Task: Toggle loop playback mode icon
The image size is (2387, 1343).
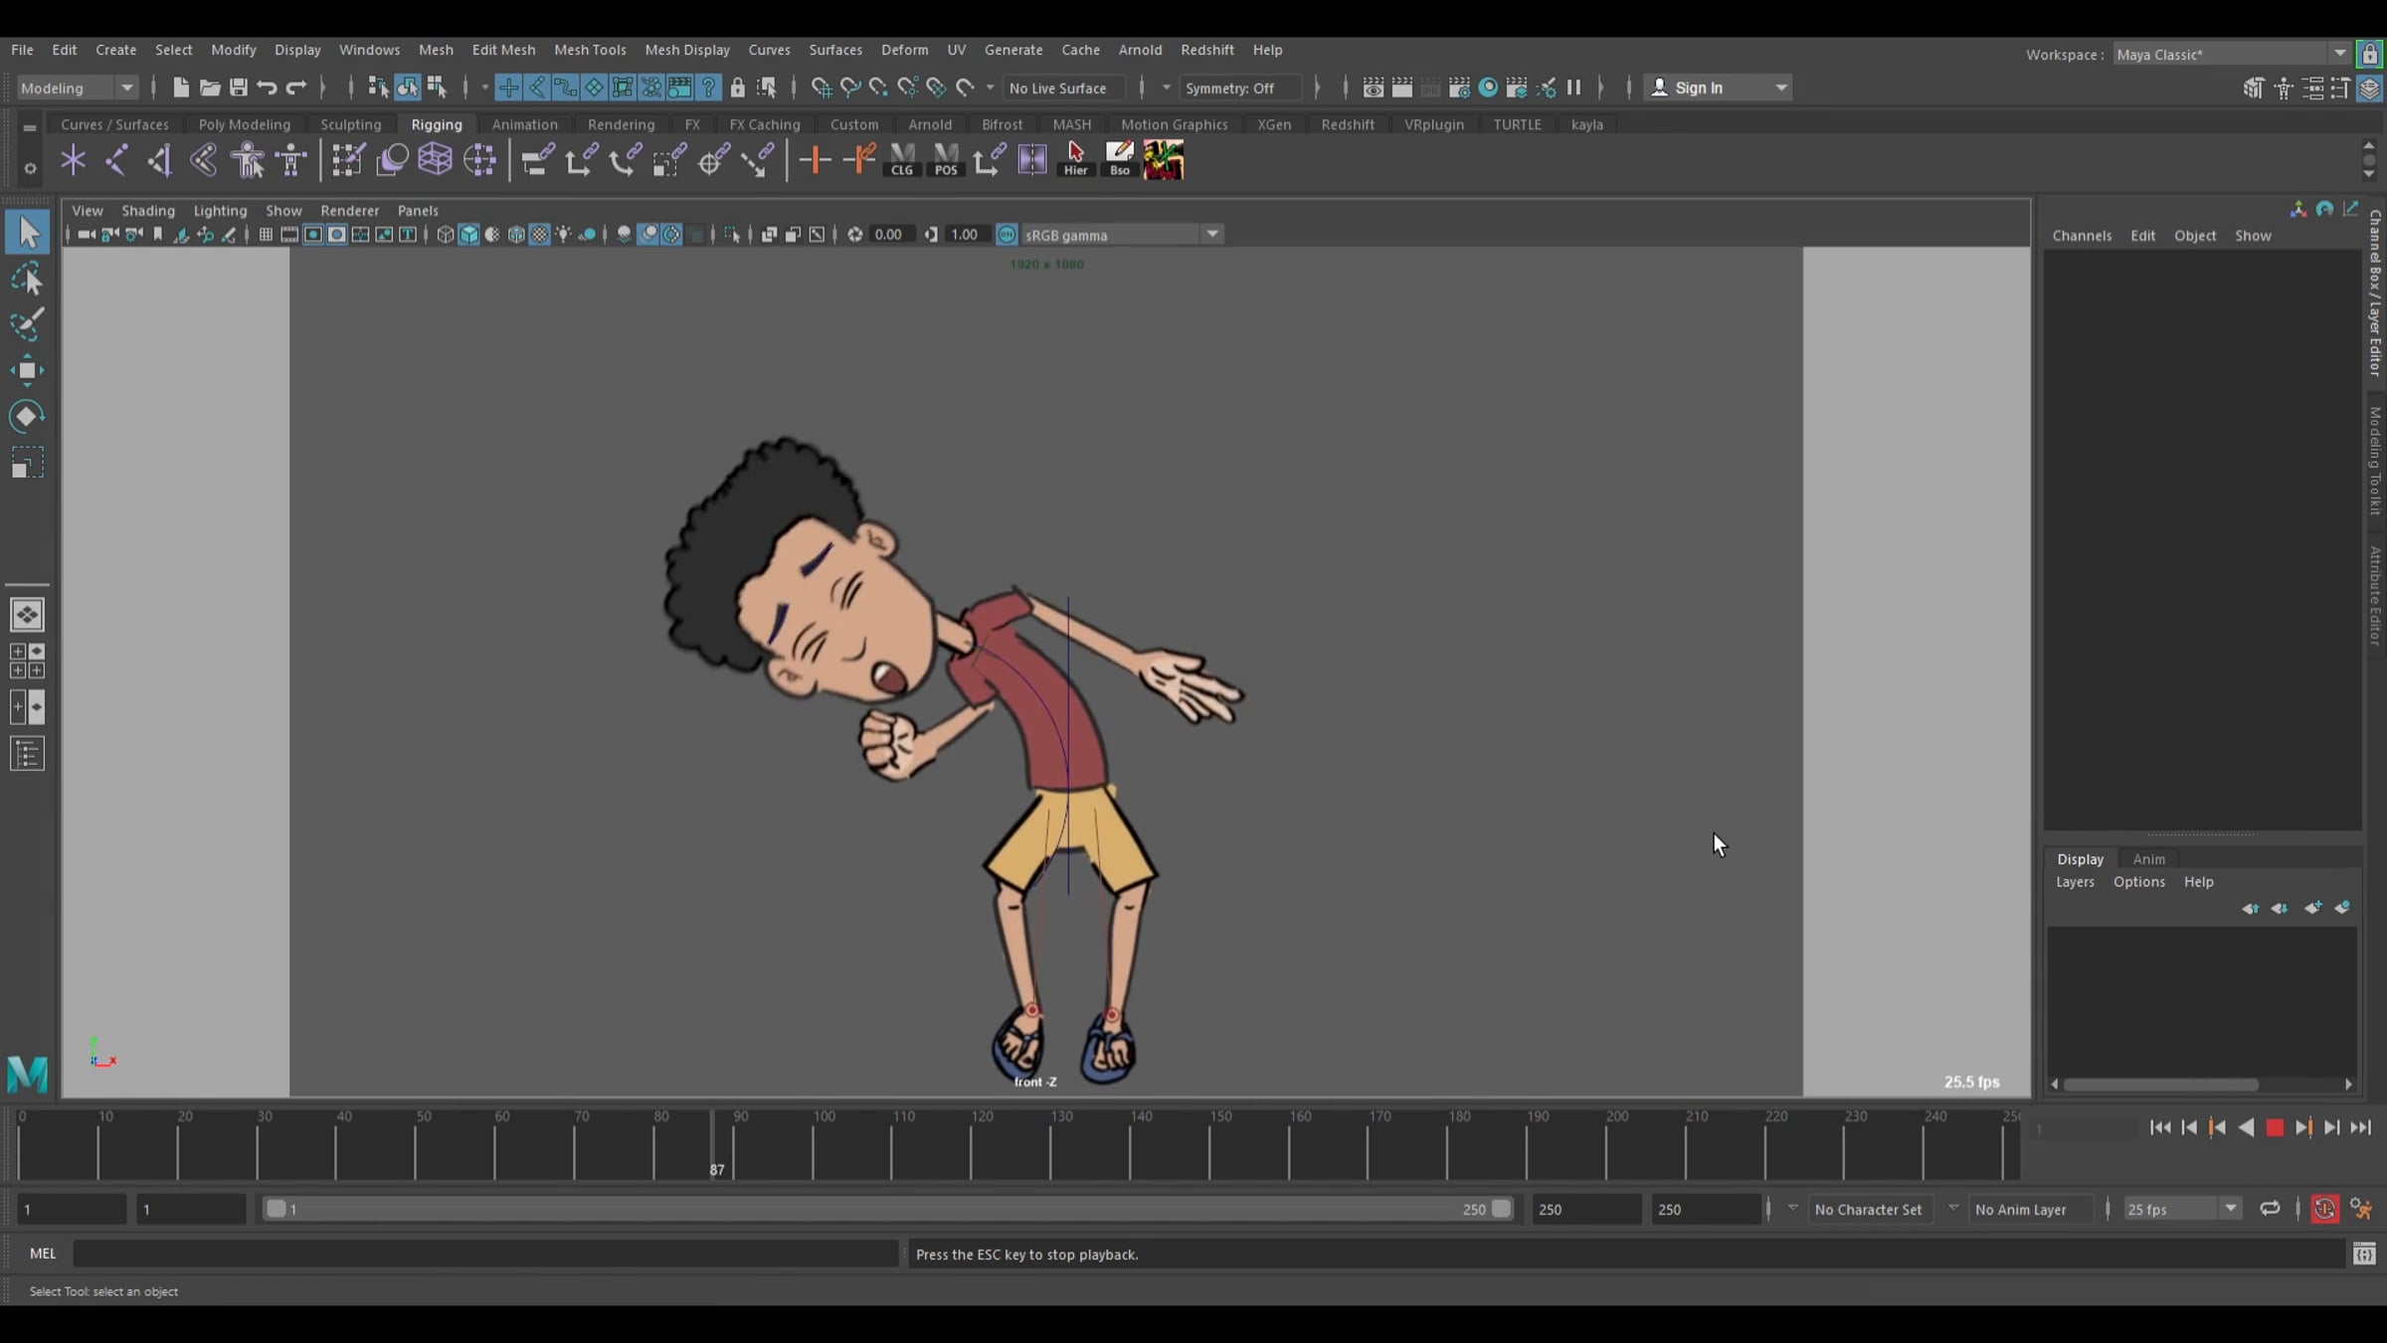Action: (x=2270, y=1209)
